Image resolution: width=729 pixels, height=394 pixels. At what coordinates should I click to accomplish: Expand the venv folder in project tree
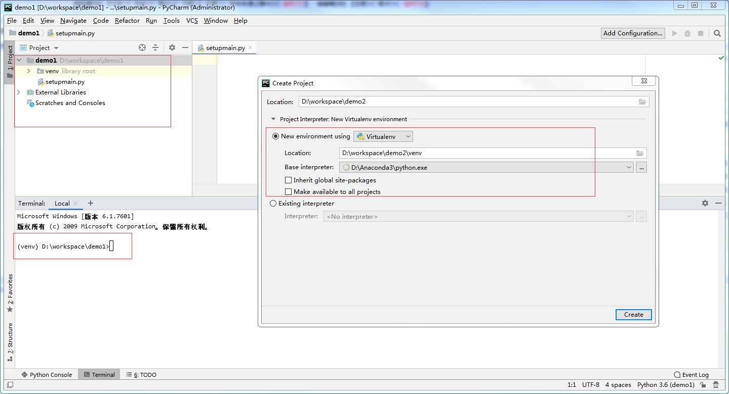pos(29,71)
